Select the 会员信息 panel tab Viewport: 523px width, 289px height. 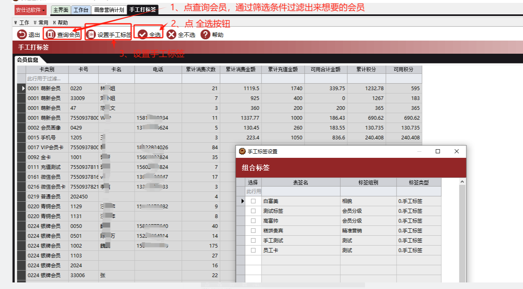point(27,60)
